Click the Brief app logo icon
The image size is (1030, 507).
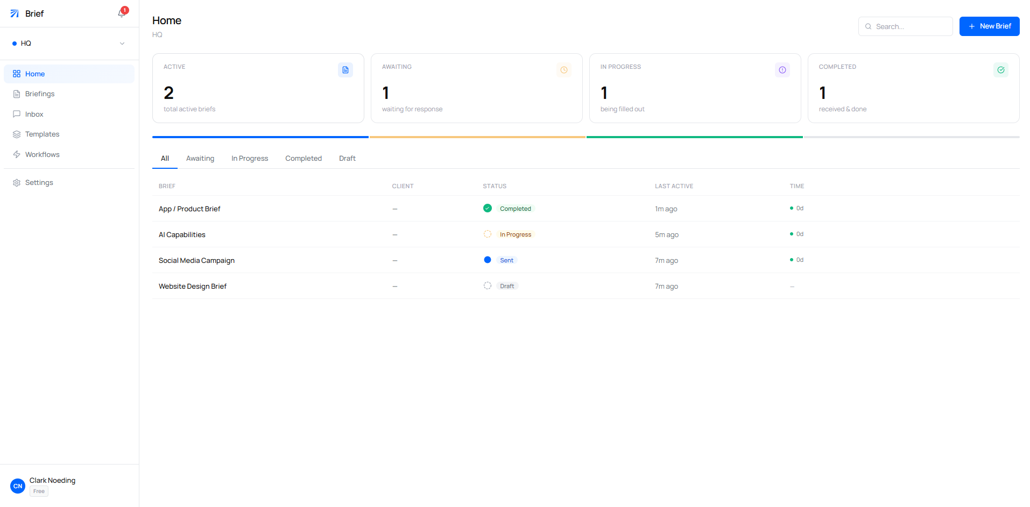coord(14,13)
